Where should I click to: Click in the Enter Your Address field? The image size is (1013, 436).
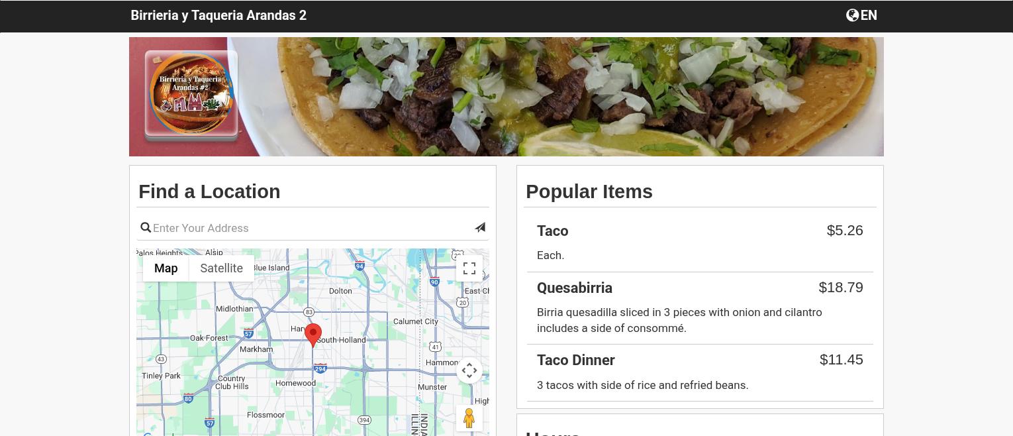click(x=311, y=228)
